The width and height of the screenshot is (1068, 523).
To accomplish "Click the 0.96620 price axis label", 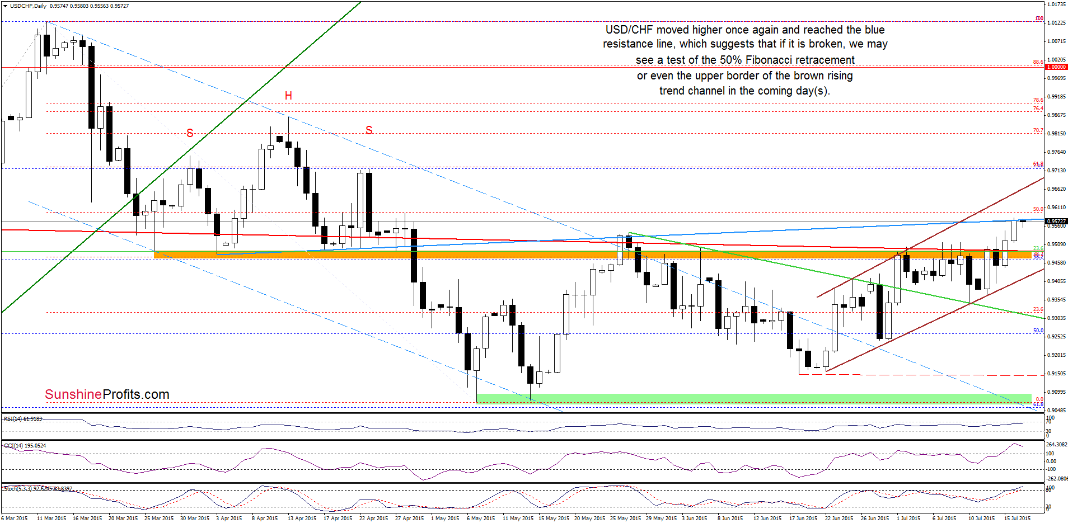I will tap(1057, 189).
